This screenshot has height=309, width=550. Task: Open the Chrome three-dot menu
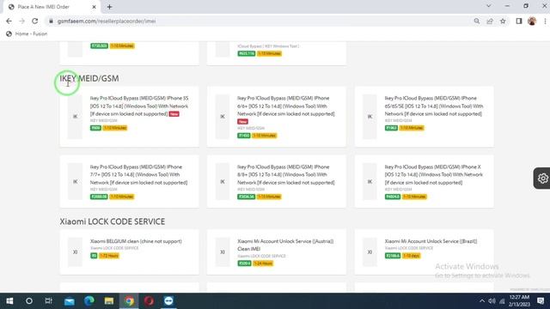[545, 21]
